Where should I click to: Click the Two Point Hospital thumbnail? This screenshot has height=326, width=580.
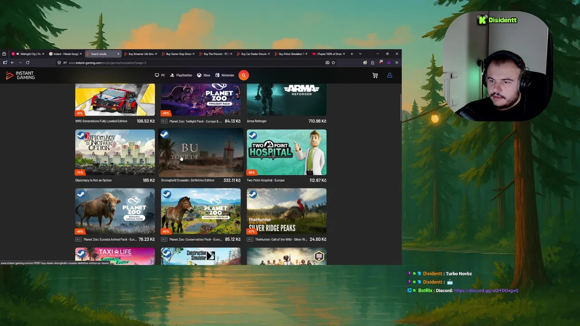(286, 152)
